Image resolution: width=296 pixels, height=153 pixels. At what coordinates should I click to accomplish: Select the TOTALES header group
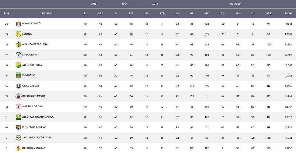pos(235,4)
